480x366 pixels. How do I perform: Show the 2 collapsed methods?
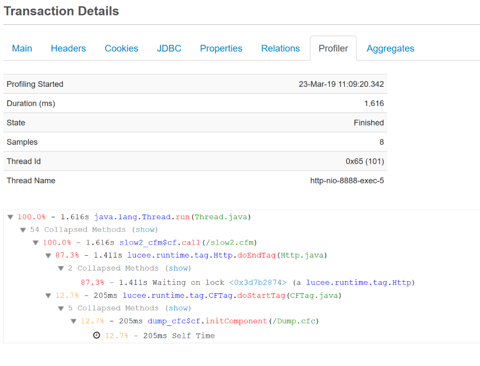[178, 268]
